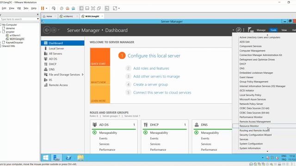This screenshot has height=166, width=296.
Task: Switch to the w10term1 VM tab
Action: (68, 17)
